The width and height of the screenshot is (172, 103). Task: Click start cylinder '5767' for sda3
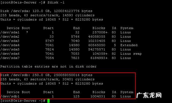click(50, 41)
